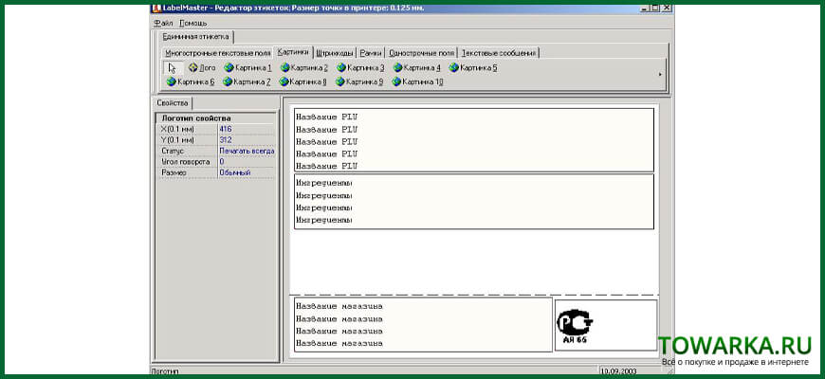Viewport: 825px width, 379px height.
Task: Insert the Лого image element
Action: point(202,68)
